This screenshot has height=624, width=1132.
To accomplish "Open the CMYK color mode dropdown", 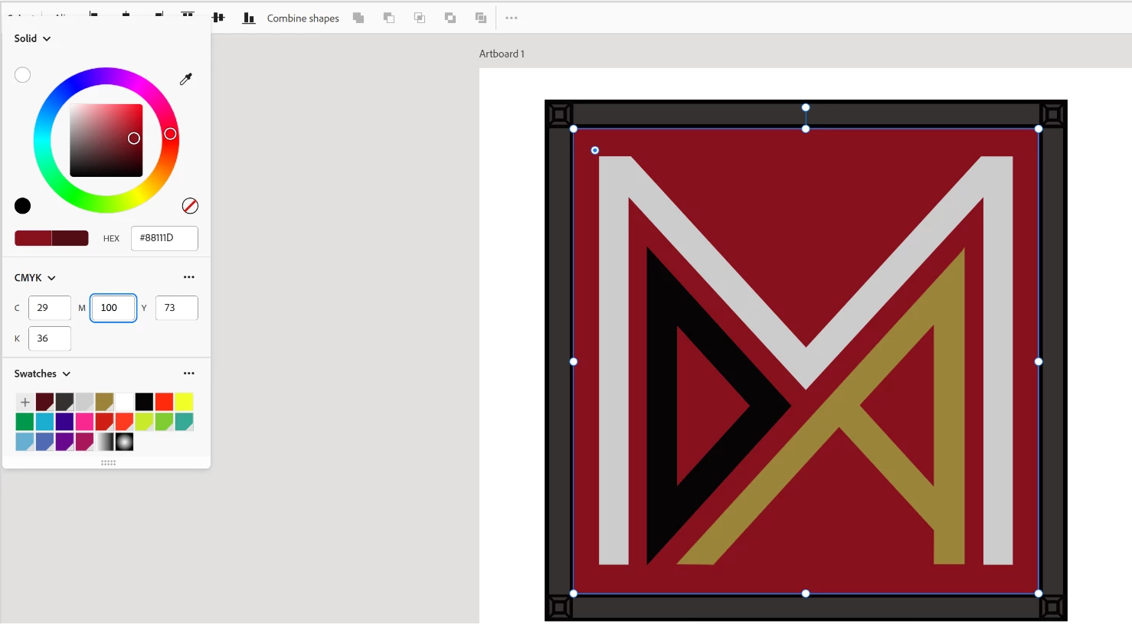I will [35, 278].
